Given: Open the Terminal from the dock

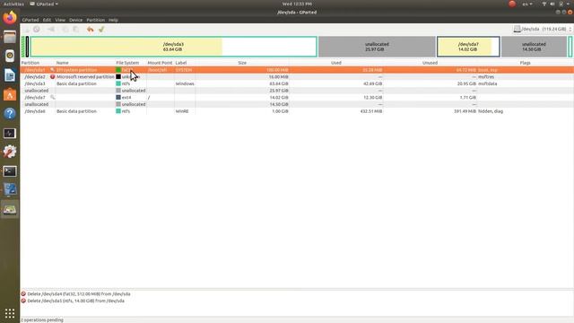Looking at the screenshot, I should pyautogui.click(x=10, y=171).
